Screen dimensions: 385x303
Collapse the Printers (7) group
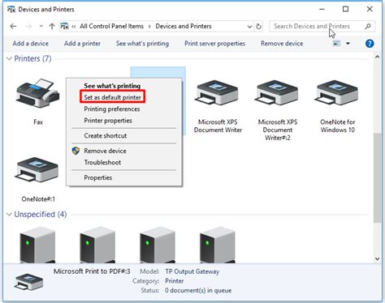[9, 58]
